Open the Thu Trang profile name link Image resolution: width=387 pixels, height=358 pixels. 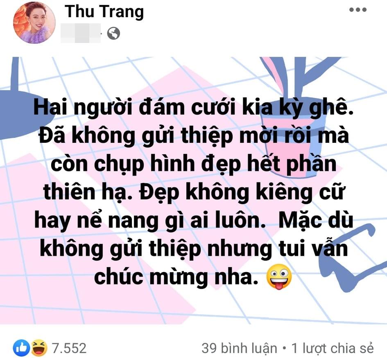(104, 11)
